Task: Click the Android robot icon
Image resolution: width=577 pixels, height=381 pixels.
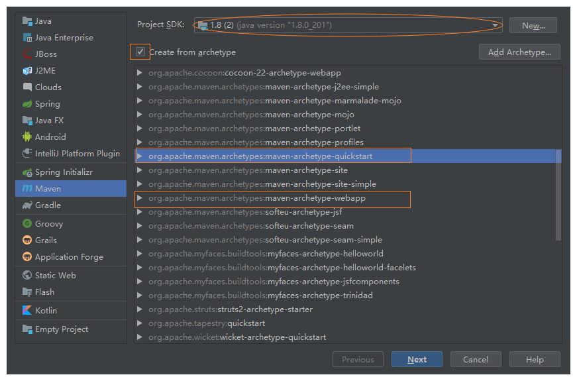Action: pos(27,137)
